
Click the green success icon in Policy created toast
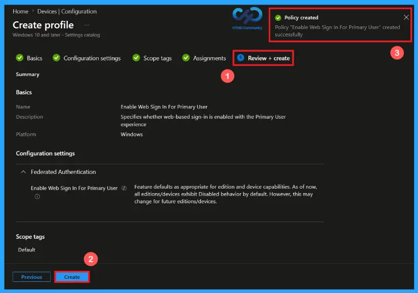pyautogui.click(x=278, y=18)
